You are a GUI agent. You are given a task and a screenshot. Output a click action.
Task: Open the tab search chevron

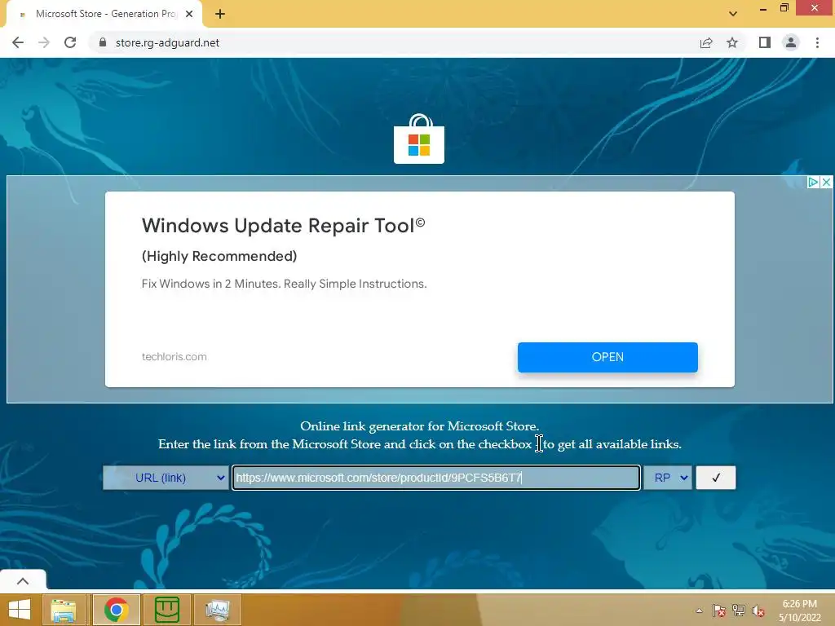pyautogui.click(x=733, y=14)
